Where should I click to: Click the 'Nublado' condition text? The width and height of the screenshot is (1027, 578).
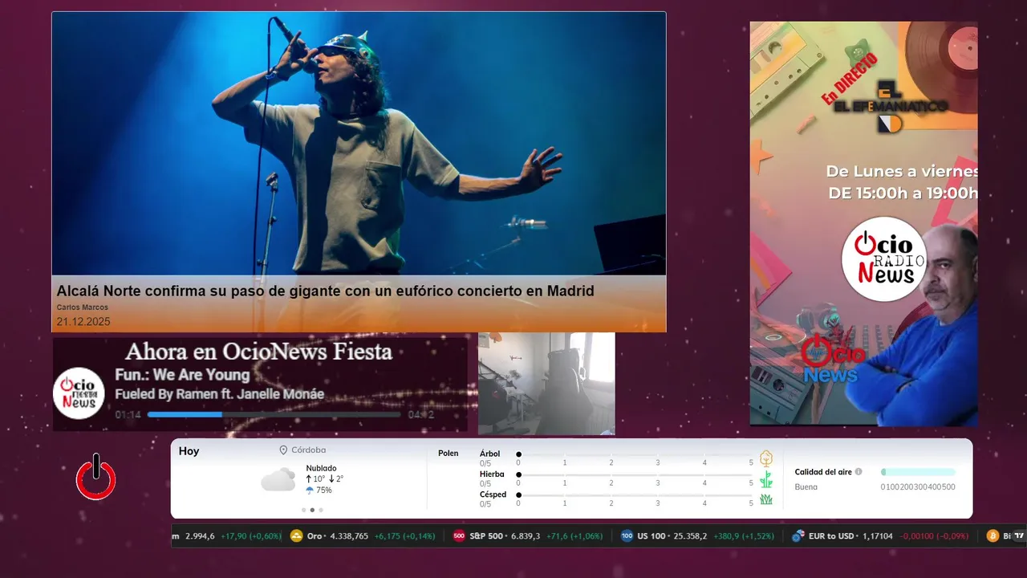pyautogui.click(x=321, y=468)
